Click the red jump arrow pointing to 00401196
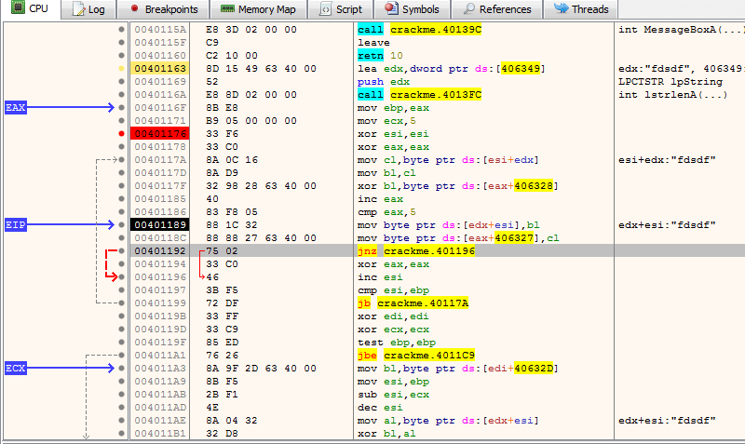This screenshot has height=444, width=745. [x=114, y=276]
